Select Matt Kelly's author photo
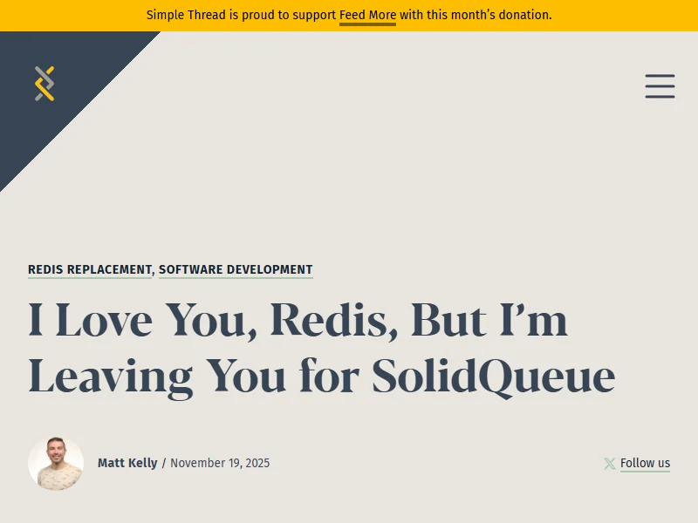698x523 pixels. tap(56, 463)
